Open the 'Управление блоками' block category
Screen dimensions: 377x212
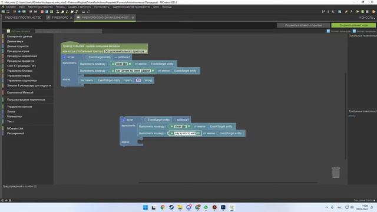click(19, 71)
